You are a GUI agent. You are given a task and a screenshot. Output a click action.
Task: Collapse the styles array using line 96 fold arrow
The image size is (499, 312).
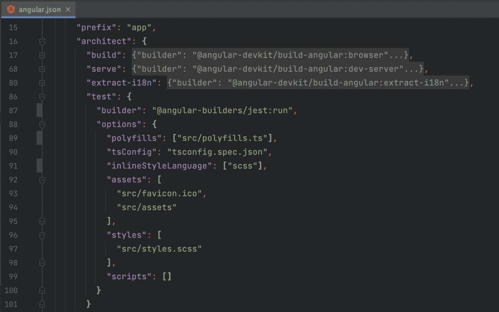click(x=42, y=235)
